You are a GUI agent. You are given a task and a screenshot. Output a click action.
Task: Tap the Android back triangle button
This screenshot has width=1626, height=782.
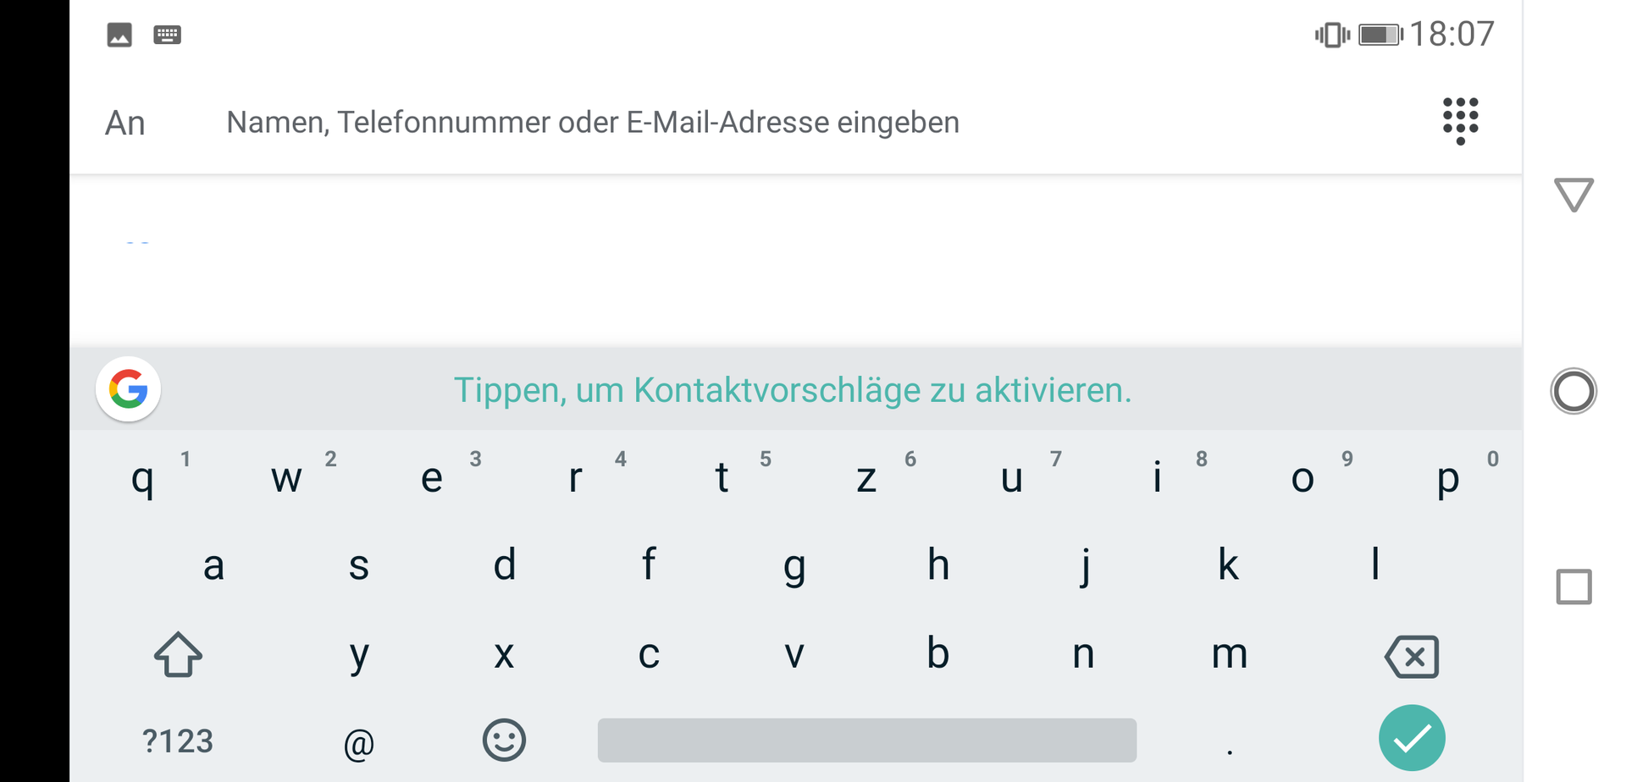(x=1573, y=195)
